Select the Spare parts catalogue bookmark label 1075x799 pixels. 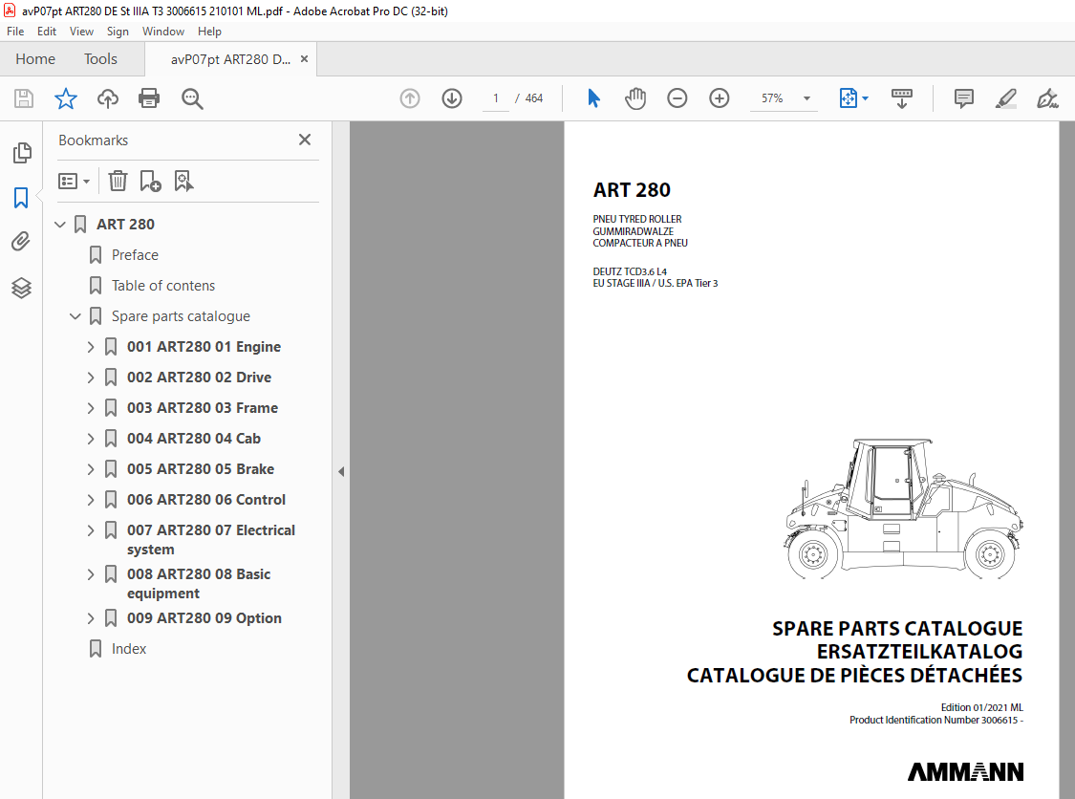point(181,316)
